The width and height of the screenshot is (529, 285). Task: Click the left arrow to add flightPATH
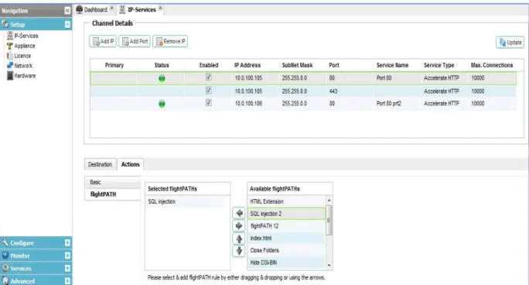tap(239, 213)
